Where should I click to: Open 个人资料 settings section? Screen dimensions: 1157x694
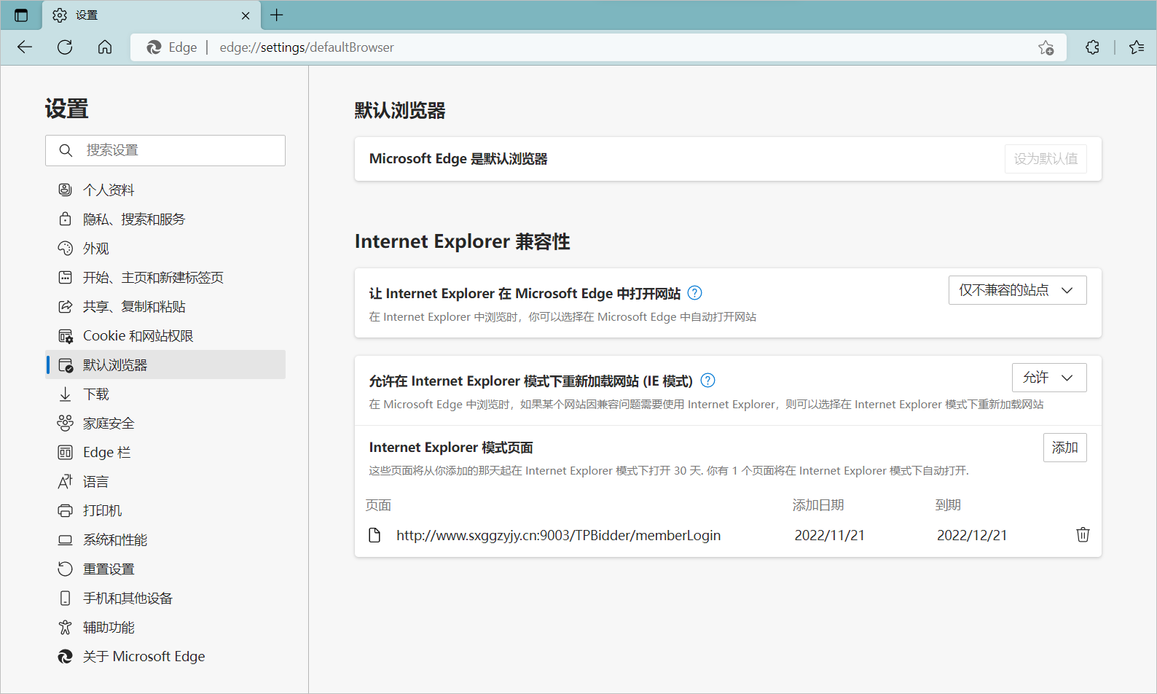click(x=165, y=190)
